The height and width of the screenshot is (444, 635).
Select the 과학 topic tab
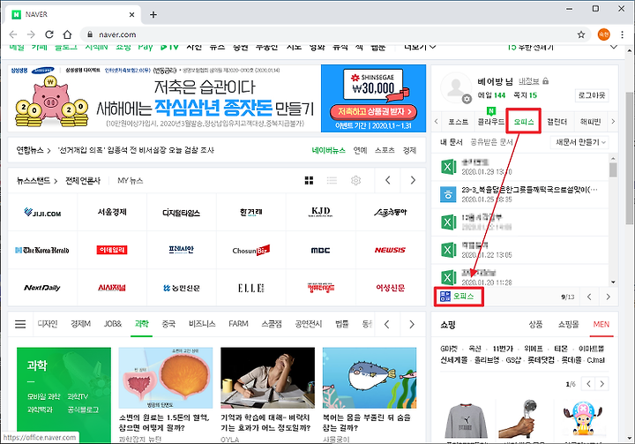142,324
